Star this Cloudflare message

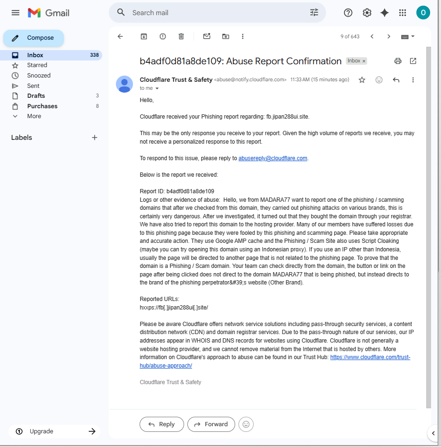[362, 80]
